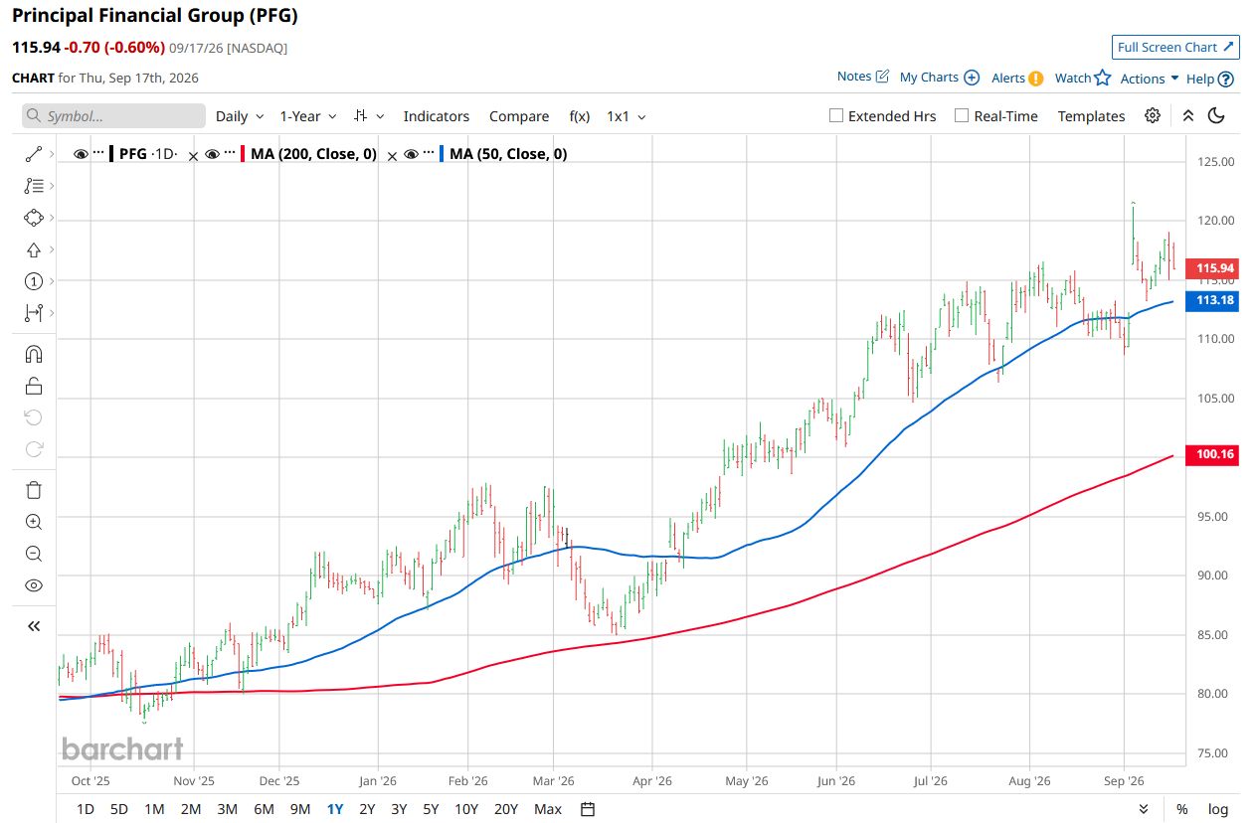The image size is (1256, 823).
Task: Open the Daily frequency dropdown
Action: pyautogui.click(x=240, y=116)
